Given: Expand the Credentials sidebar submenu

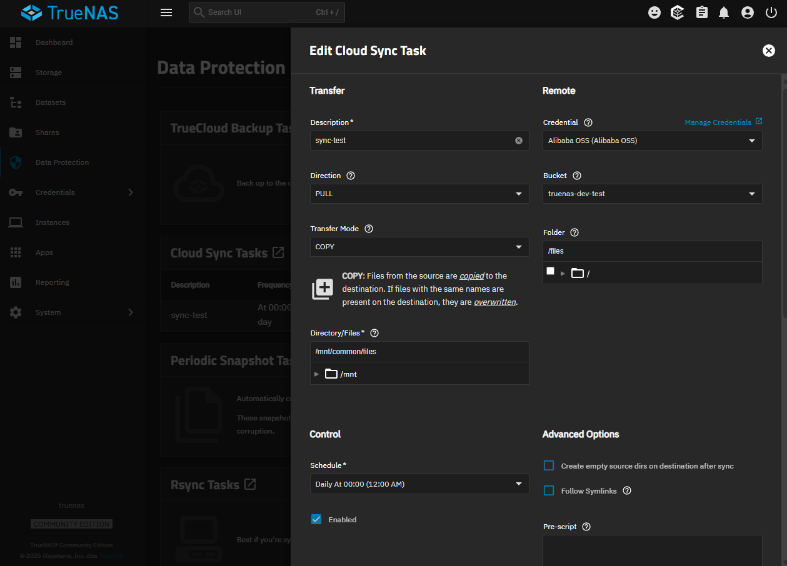Looking at the screenshot, I should pyautogui.click(x=131, y=192).
